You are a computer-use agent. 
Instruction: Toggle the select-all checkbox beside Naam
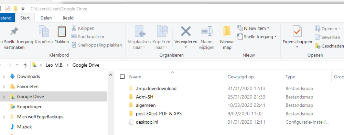point(122,77)
